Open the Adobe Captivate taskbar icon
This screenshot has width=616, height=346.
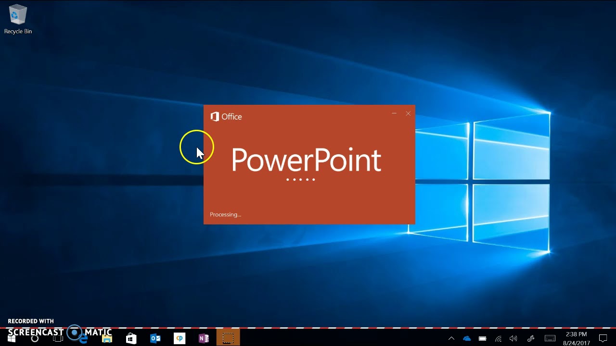coord(180,339)
